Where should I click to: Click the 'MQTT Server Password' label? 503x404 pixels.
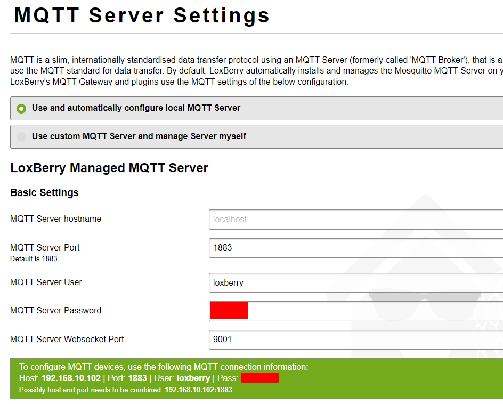55,310
